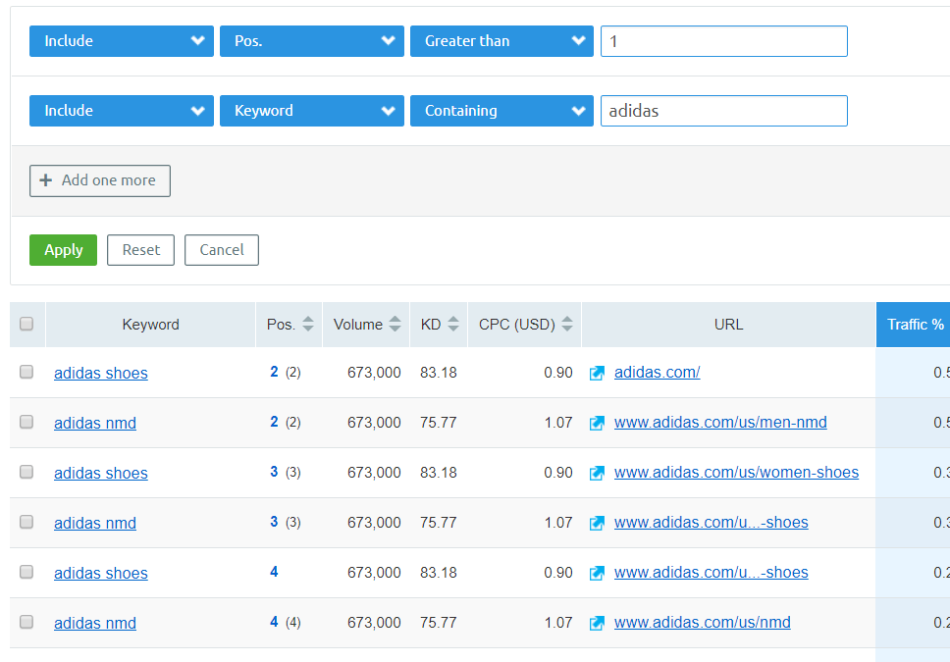Open the www.adidas.com/us/nmd link
Screen dimensions: 950x662
tap(703, 623)
